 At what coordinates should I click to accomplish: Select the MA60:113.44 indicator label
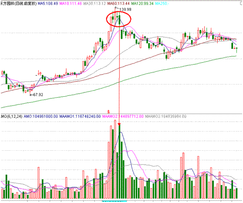pos(118,3)
